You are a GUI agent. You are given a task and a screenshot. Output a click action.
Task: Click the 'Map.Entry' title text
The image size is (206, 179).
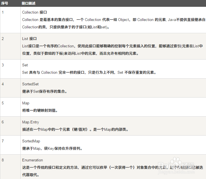31,122
